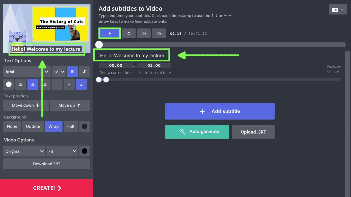Click the Add subtitle button
The image size is (351, 197).
[x=220, y=111]
